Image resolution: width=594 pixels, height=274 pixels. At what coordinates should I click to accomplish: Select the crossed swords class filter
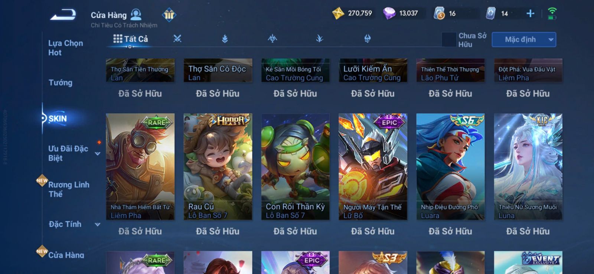click(x=177, y=38)
